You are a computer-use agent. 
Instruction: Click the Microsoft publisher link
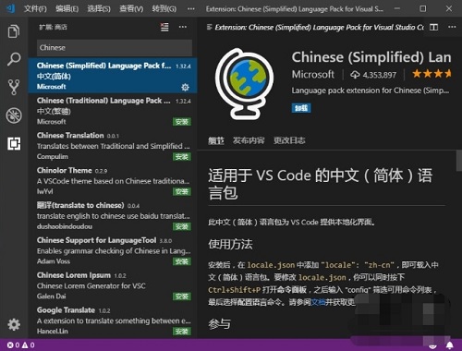click(313, 74)
